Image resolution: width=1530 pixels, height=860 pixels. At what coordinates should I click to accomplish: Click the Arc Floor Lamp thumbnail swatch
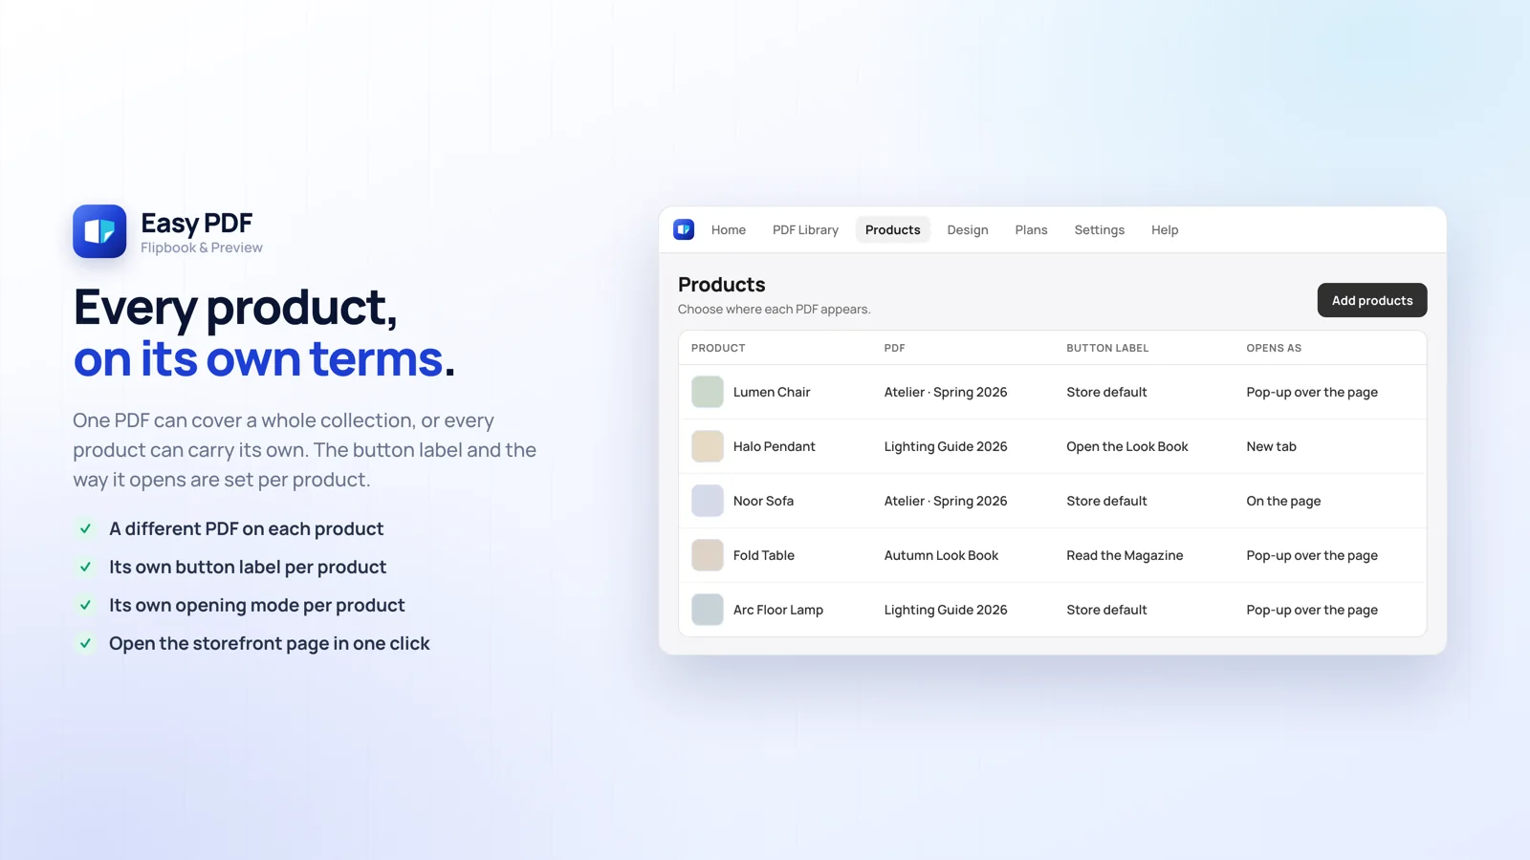[708, 610]
